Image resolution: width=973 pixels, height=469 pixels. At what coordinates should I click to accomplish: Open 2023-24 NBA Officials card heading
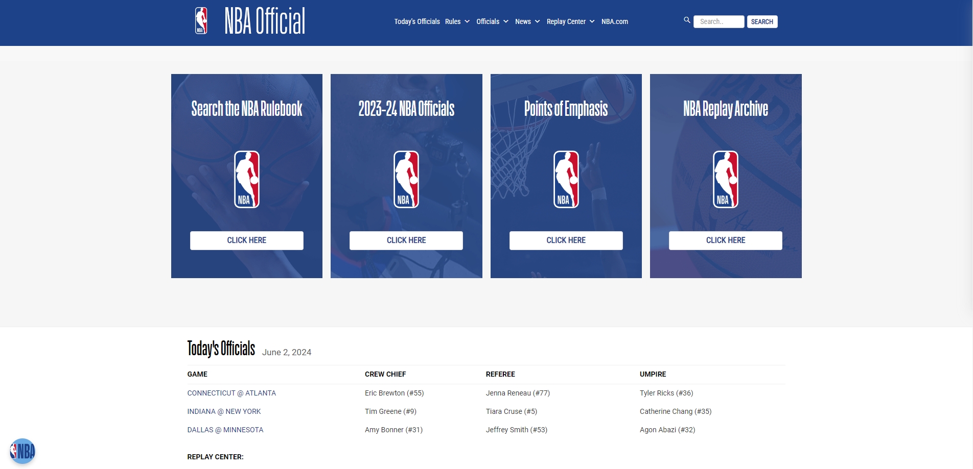pyautogui.click(x=406, y=109)
